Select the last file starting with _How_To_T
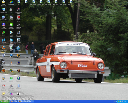128x103 pixels. pyautogui.click(x=71, y=2)
